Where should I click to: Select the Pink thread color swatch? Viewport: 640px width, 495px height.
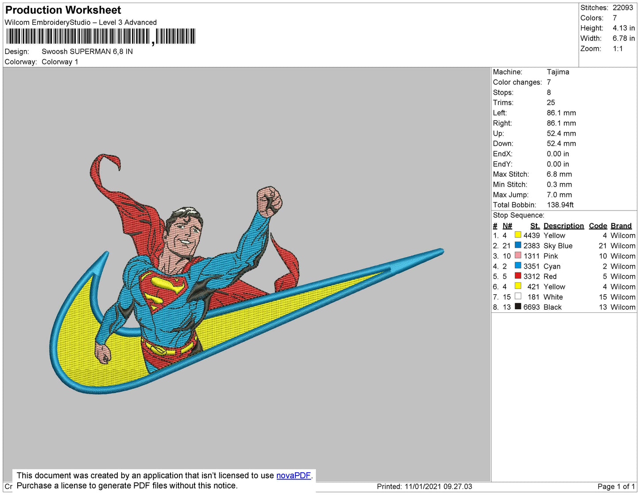[x=518, y=255]
